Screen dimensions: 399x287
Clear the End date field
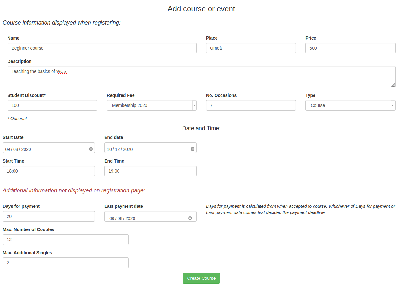pyautogui.click(x=193, y=149)
